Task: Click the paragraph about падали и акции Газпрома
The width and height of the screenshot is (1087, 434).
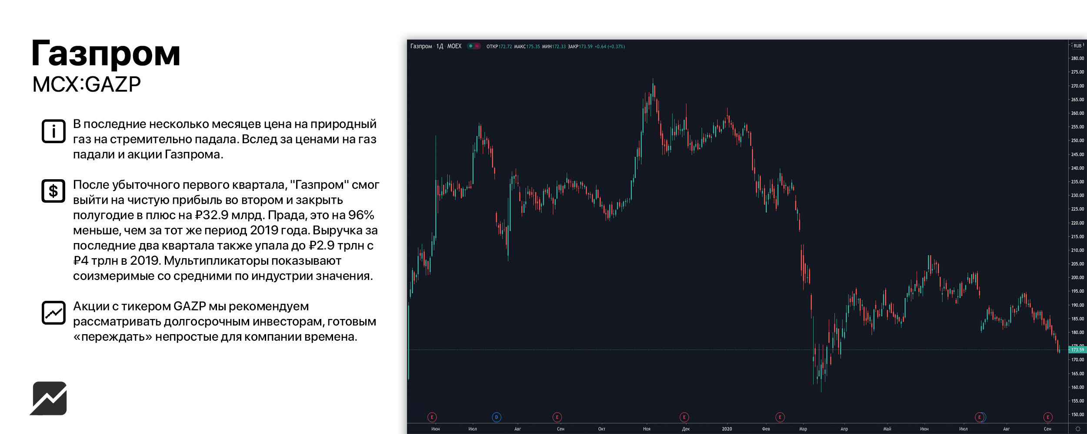Action: click(x=225, y=139)
